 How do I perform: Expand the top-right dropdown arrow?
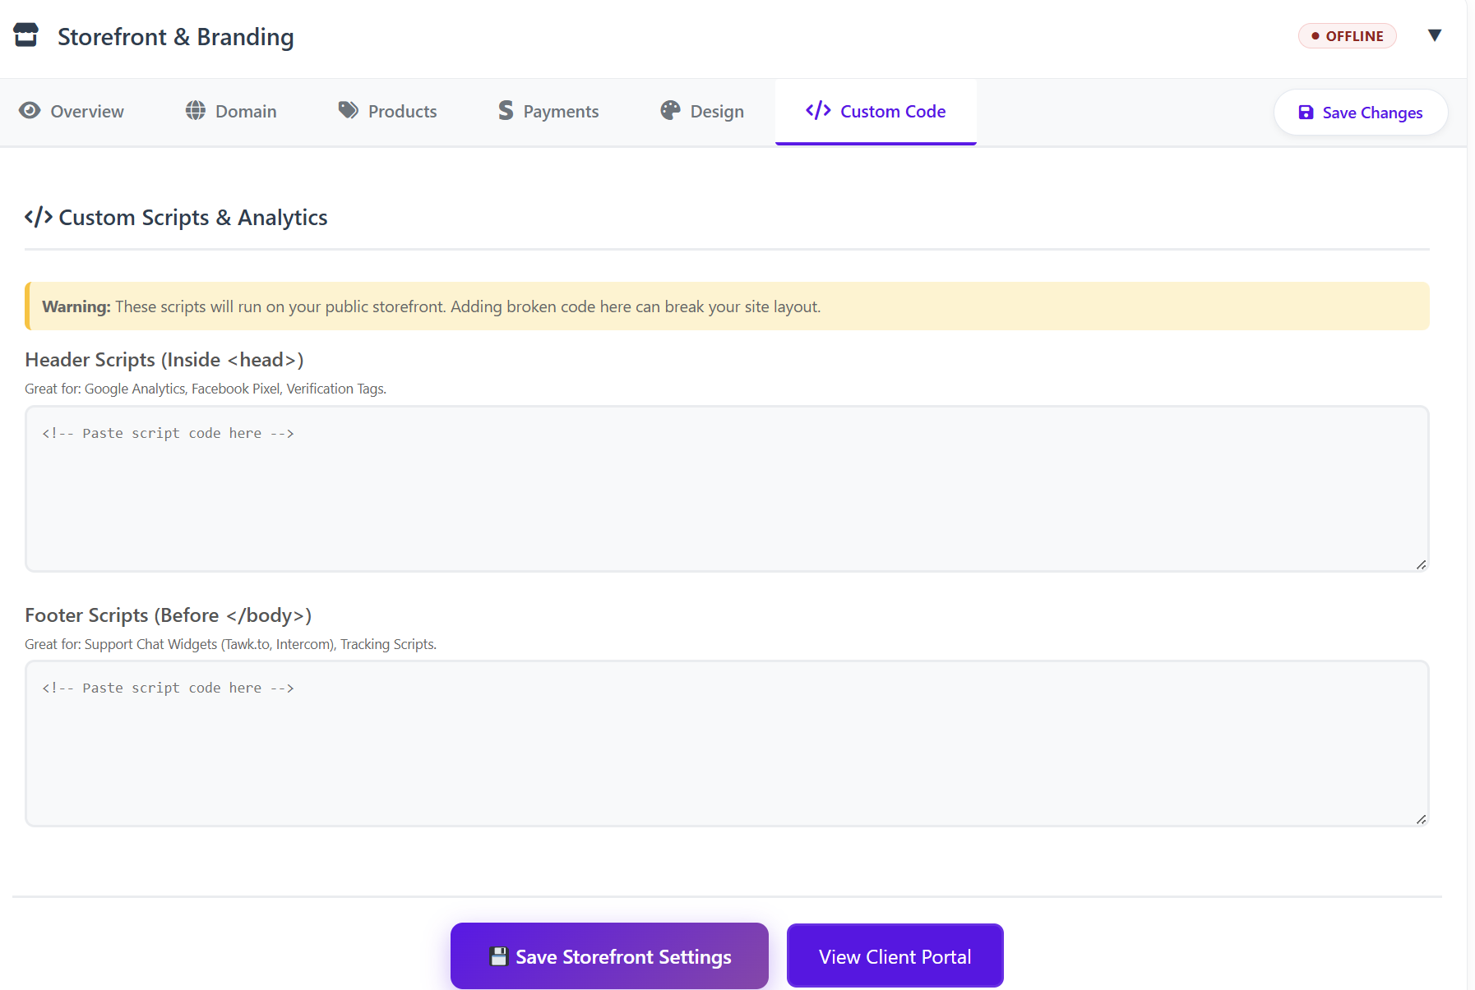coord(1435,35)
